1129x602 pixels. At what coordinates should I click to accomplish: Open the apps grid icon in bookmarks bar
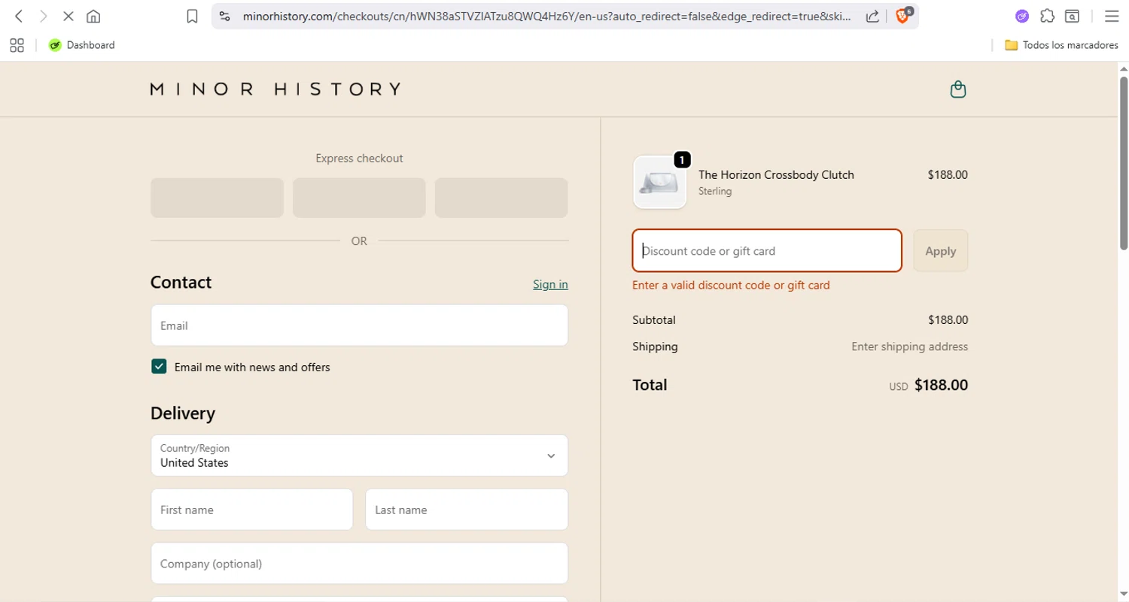click(17, 45)
